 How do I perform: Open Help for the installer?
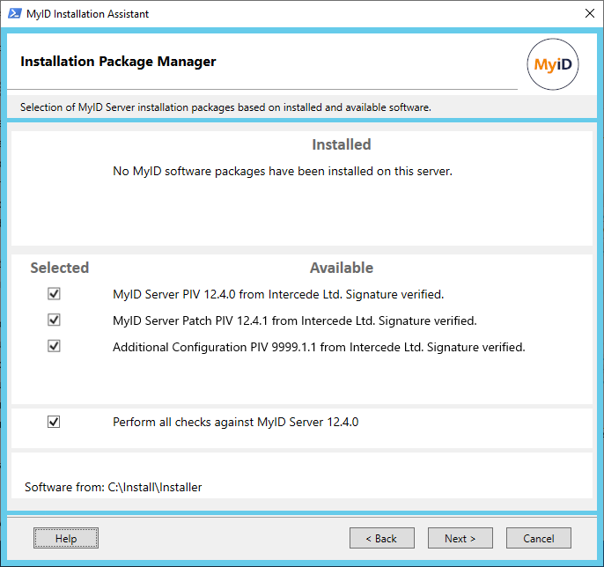pyautogui.click(x=66, y=538)
